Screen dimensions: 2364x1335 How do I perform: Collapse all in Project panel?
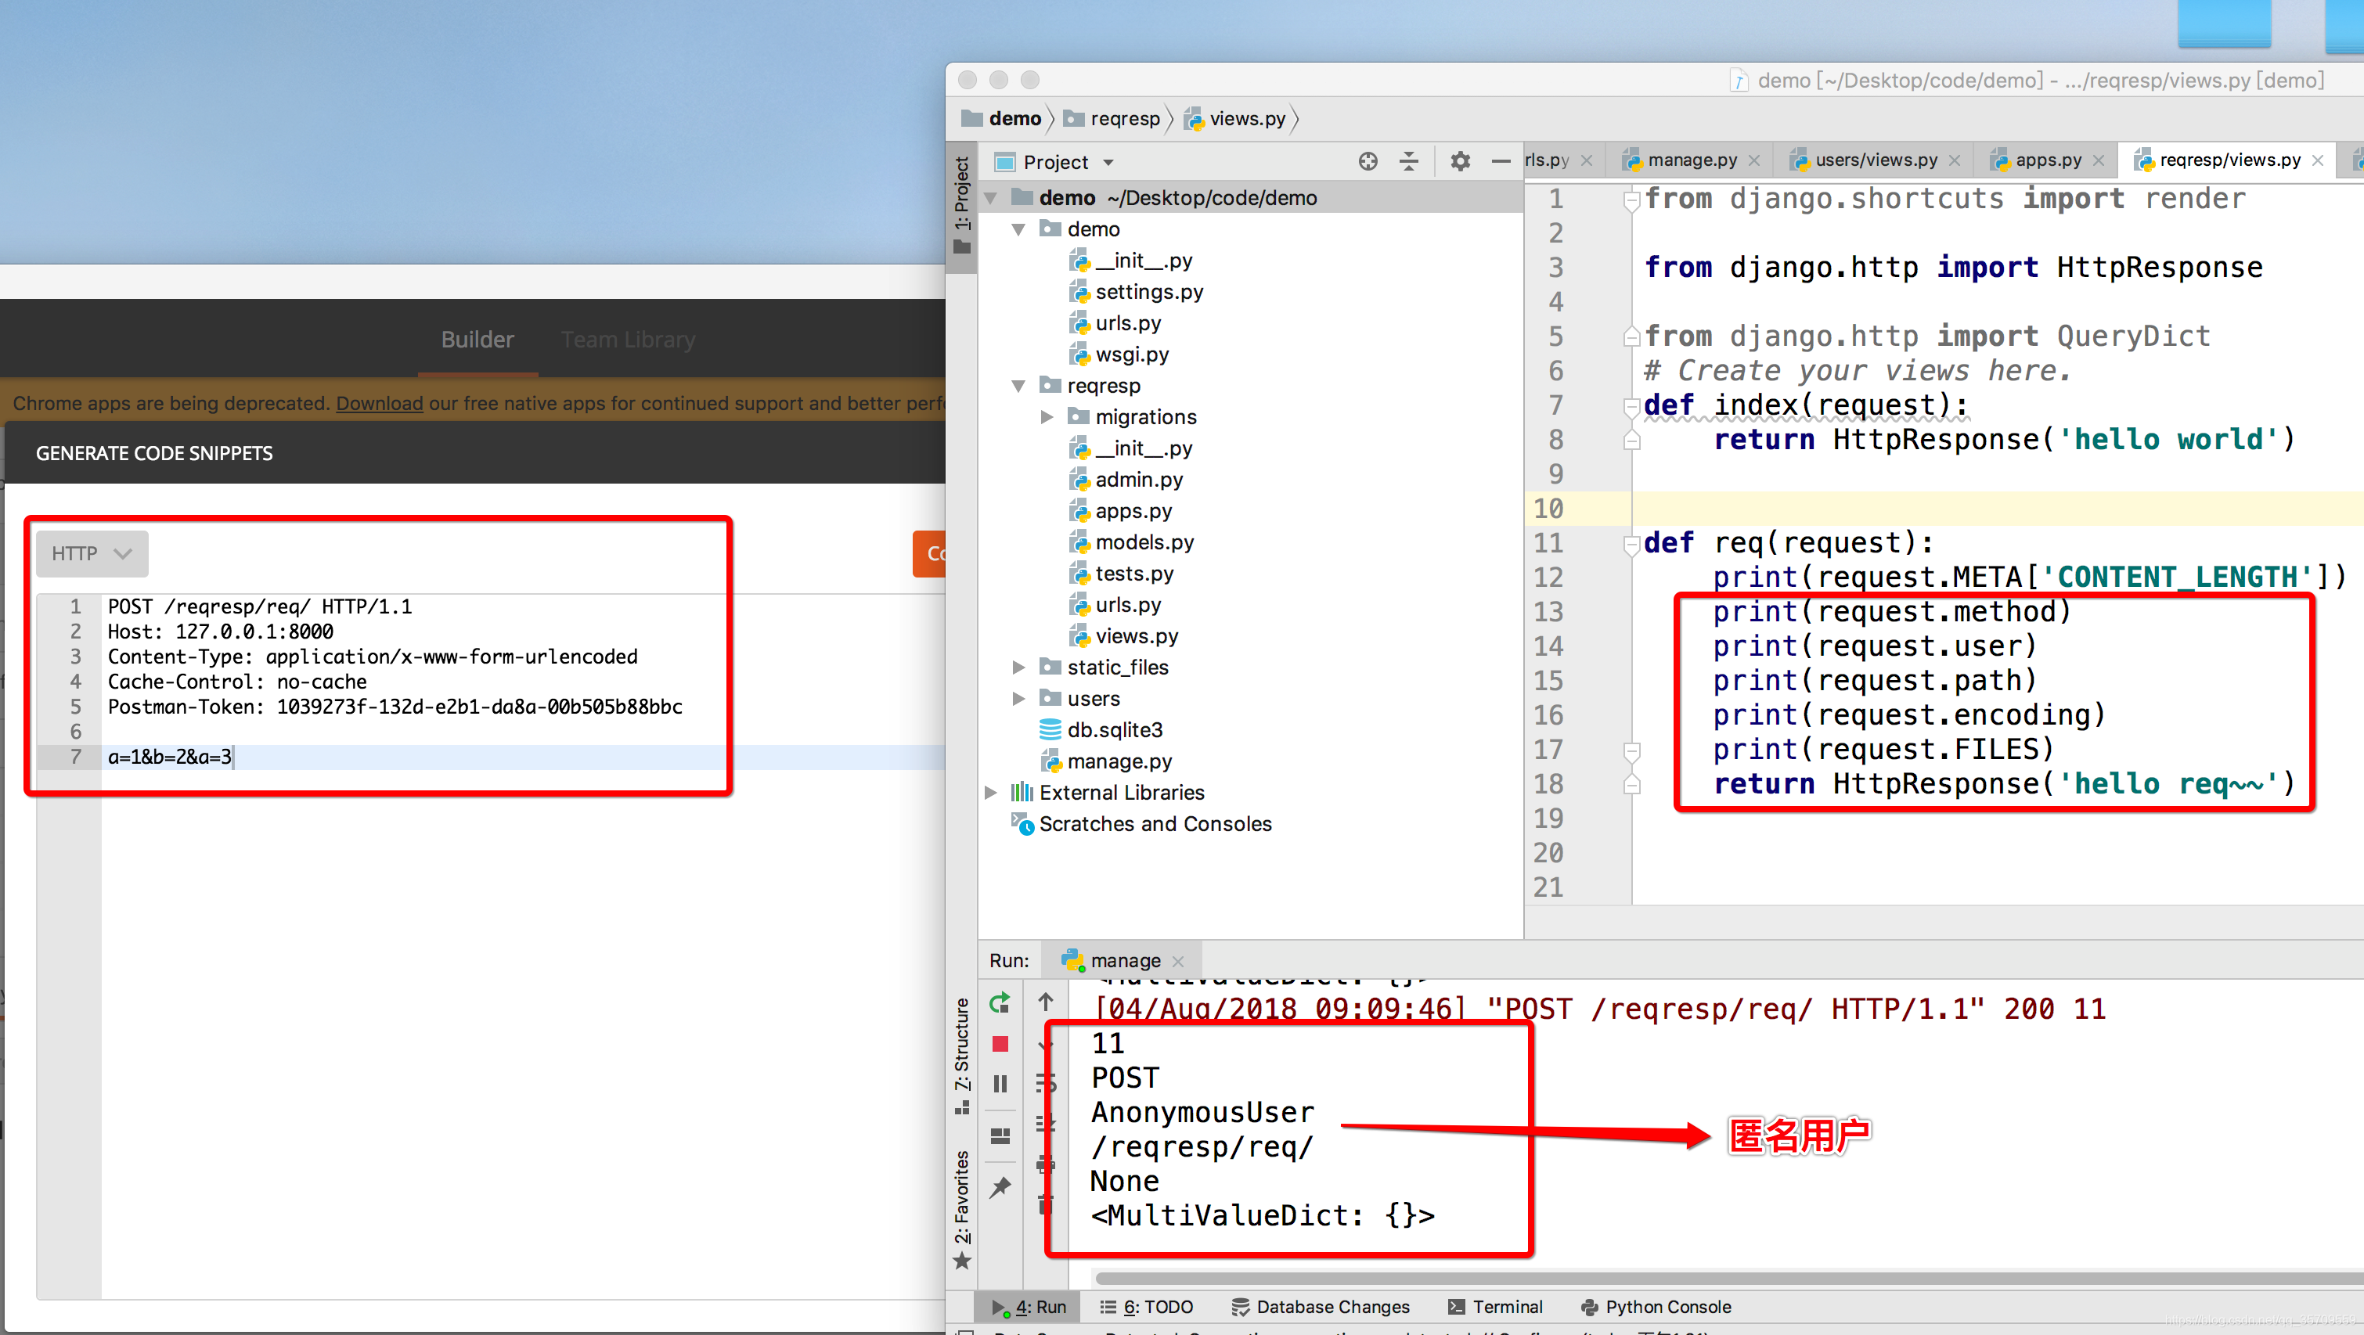click(x=1409, y=161)
